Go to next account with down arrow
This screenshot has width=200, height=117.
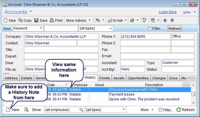[172, 20]
